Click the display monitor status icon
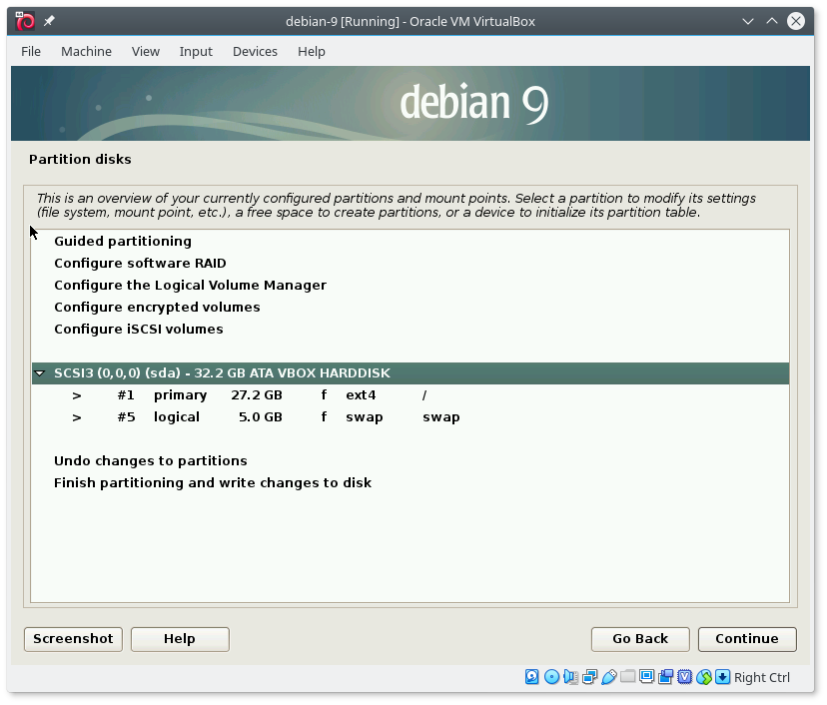The width and height of the screenshot is (827, 705). click(x=646, y=677)
